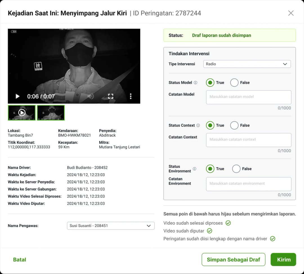Mute the video volume icon
The image size is (304, 274).
90,96
